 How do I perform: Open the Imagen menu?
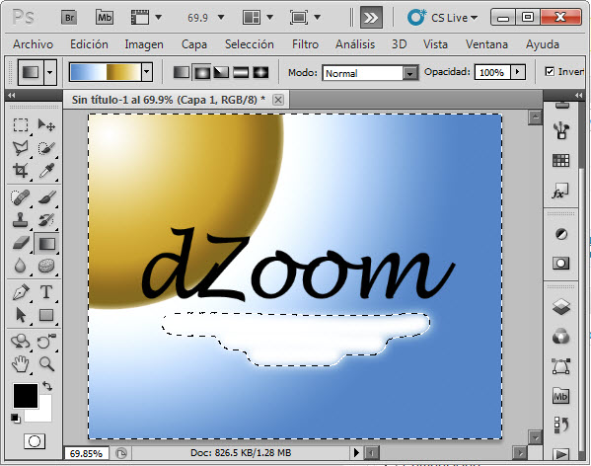tap(144, 44)
